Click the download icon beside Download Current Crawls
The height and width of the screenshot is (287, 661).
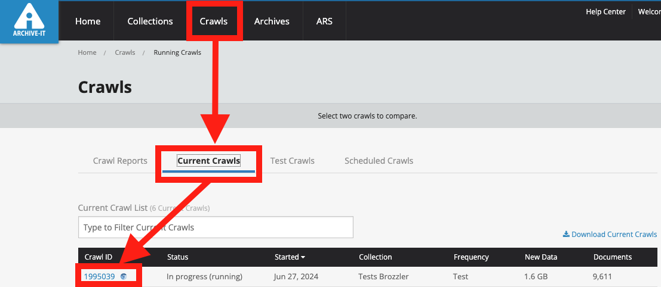coord(566,235)
